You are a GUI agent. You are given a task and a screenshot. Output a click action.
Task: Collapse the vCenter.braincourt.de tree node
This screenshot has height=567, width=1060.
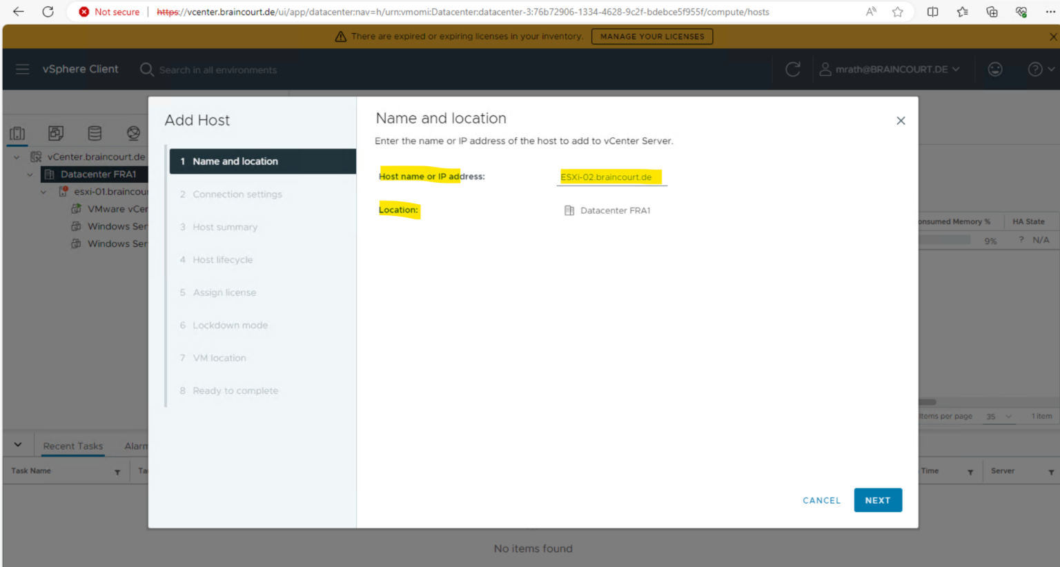[x=17, y=157]
